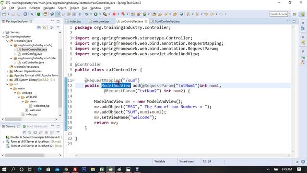Switch to the welcome.jsp editor tab
Image resolution: width=307 pixels, height=173 pixels.
pyautogui.click(x=99, y=21)
